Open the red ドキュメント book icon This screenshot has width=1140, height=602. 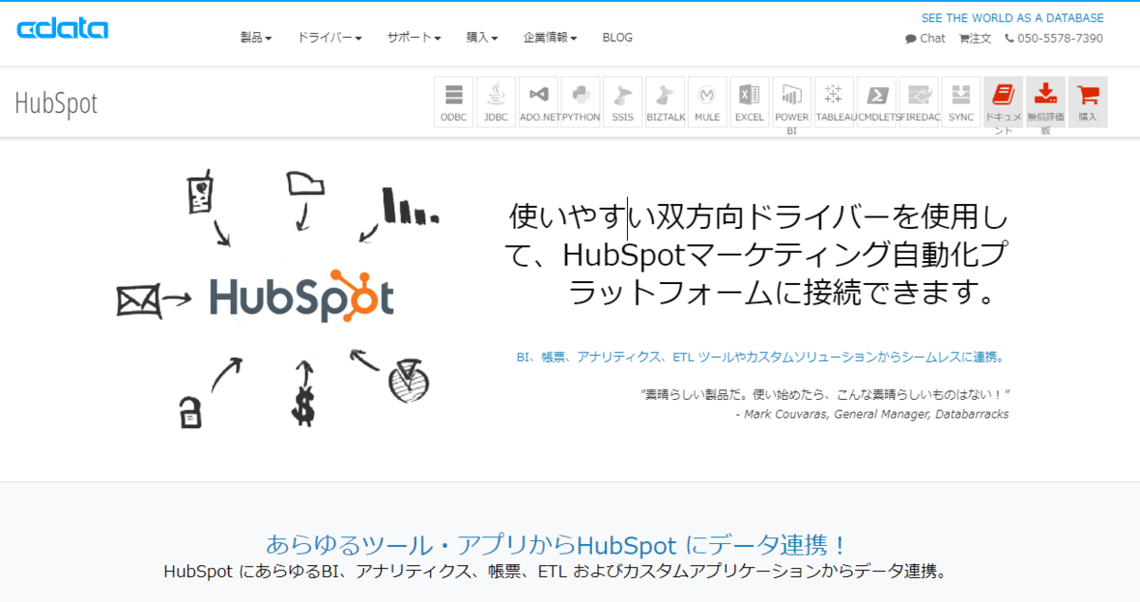pos(1003,102)
